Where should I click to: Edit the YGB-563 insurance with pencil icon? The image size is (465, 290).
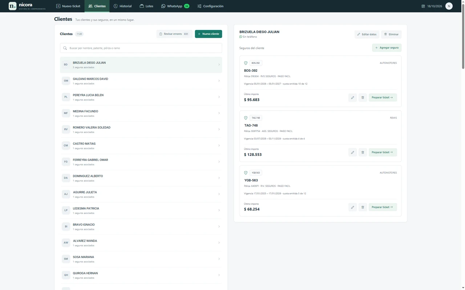click(x=352, y=207)
